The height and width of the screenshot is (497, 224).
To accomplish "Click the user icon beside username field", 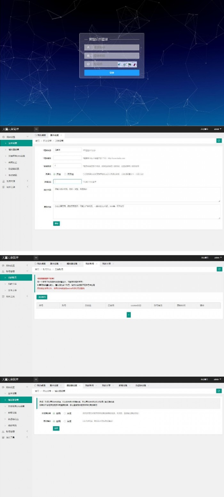I will pyautogui.click(x=88, y=47).
